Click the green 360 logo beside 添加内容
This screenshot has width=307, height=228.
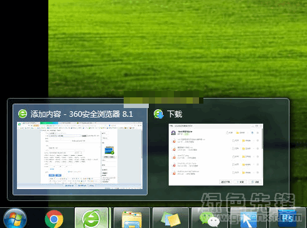pos(23,114)
